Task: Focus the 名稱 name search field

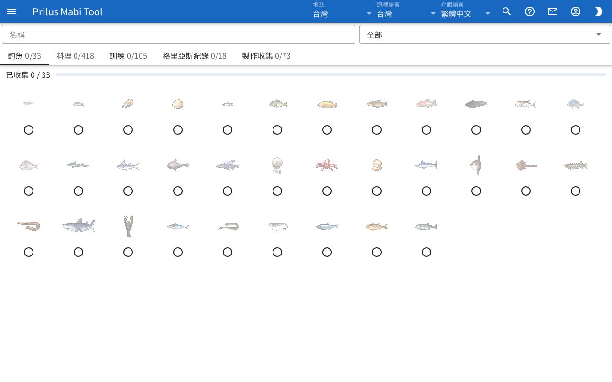Action: coord(178,34)
